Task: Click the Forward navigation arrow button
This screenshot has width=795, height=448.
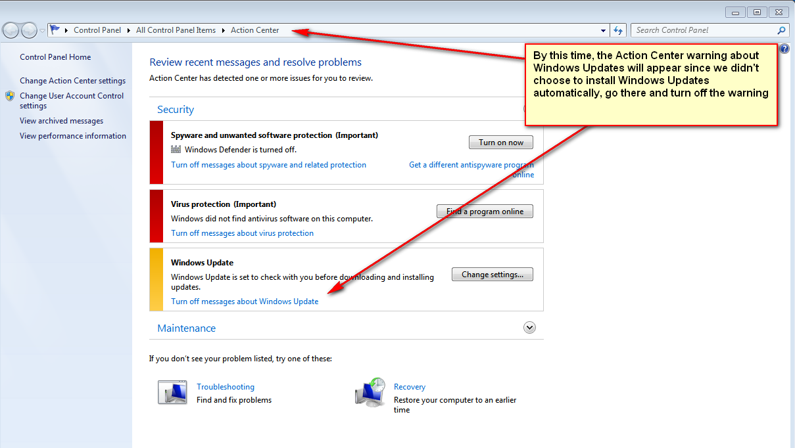Action: [29, 30]
